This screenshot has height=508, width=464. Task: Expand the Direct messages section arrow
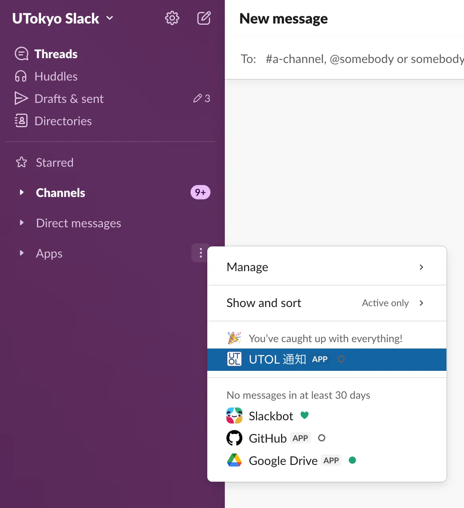tap(22, 223)
